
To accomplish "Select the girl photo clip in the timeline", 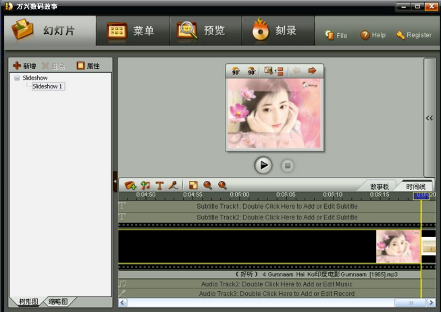I will [398, 246].
